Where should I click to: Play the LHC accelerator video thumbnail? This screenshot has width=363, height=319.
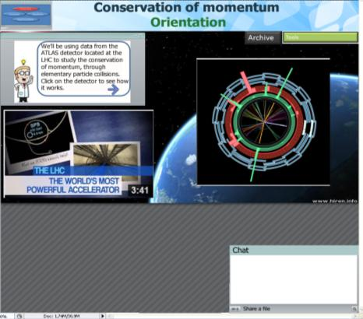[x=79, y=154]
